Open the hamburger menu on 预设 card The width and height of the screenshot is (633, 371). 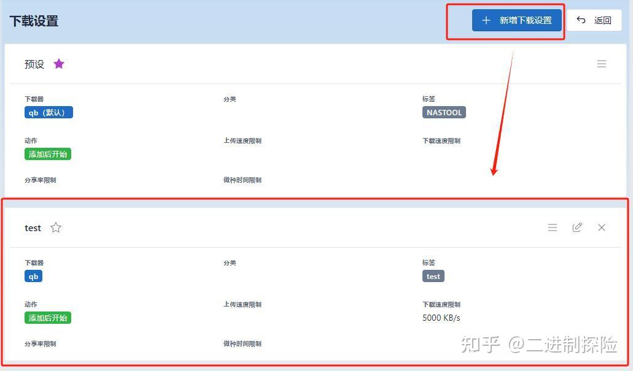pyautogui.click(x=602, y=64)
